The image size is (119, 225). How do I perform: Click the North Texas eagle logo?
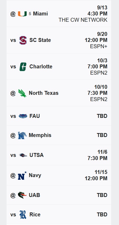[x=22, y=93]
